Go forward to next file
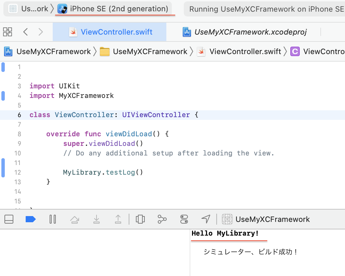The width and height of the screenshot is (345, 276). click(x=40, y=32)
